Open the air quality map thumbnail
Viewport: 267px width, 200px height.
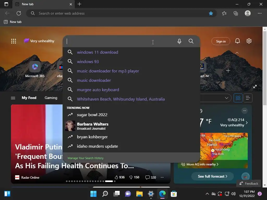[x=224, y=146]
